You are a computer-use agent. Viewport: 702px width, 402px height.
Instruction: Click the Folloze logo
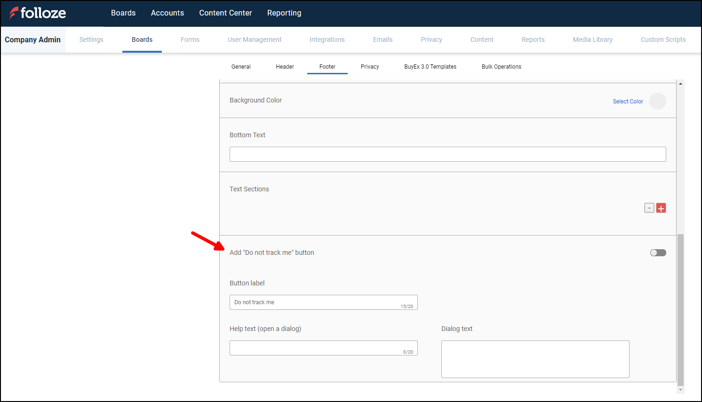(x=38, y=13)
